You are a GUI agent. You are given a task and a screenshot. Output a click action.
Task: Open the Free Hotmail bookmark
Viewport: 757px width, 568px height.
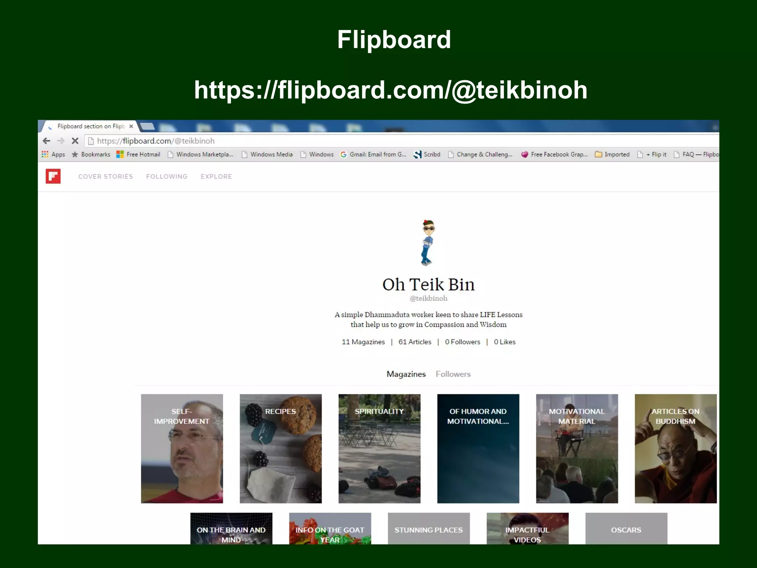point(138,155)
